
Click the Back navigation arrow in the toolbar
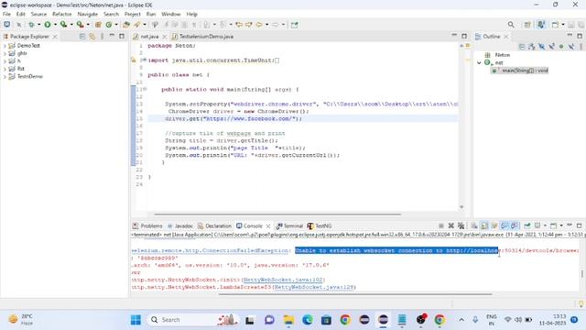(x=259, y=25)
